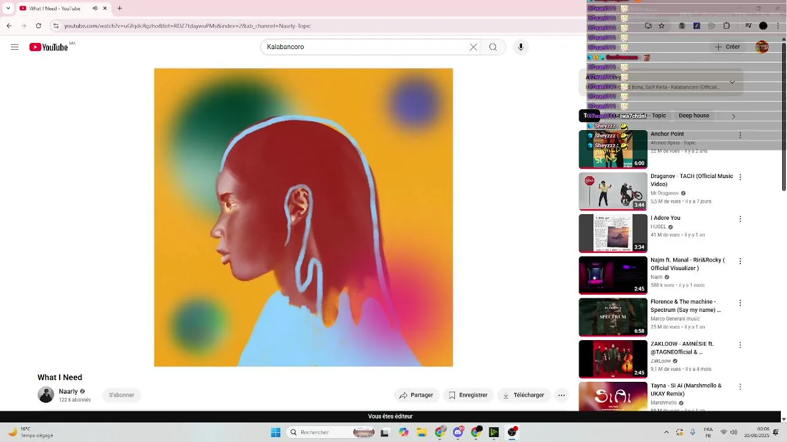Viewport: 787px width, 442px height.
Task: Open the volume control in tray
Action: pyautogui.click(x=735, y=432)
